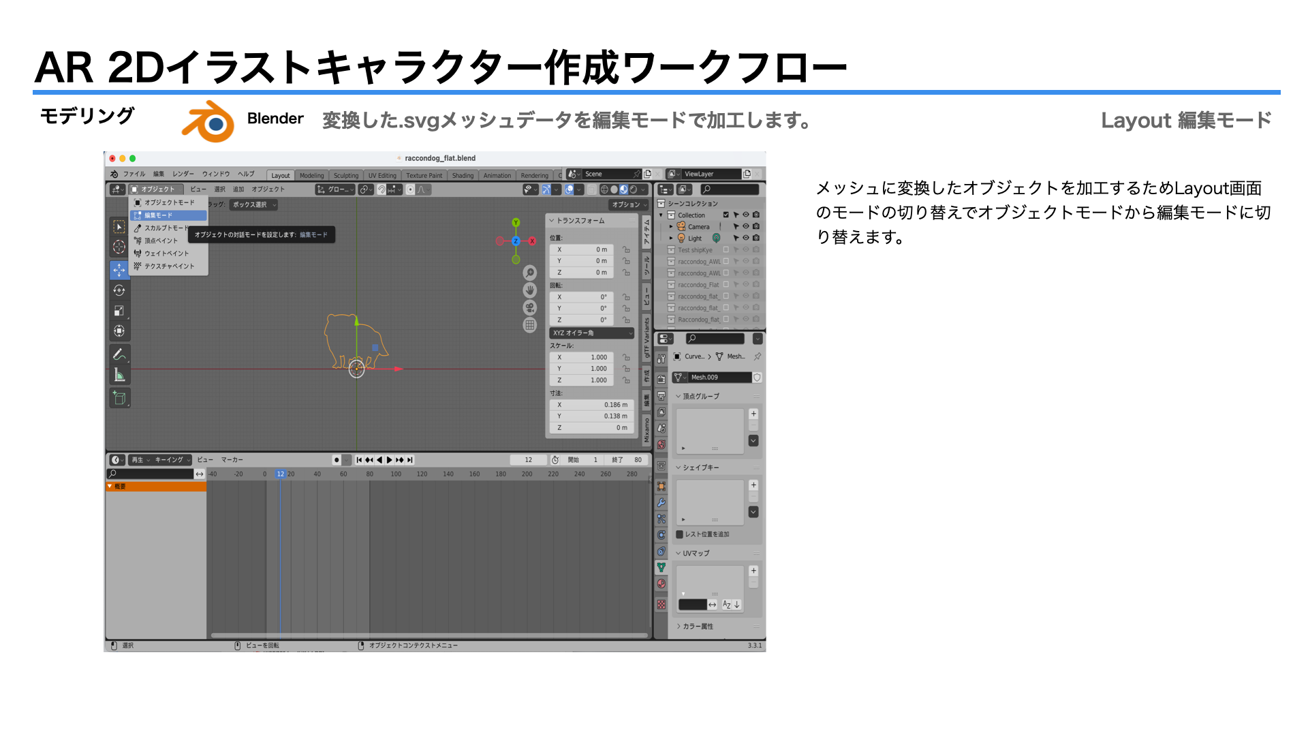The width and height of the screenshot is (1308, 736).
Task: Open the Physics properties tab
Action: [x=661, y=536]
